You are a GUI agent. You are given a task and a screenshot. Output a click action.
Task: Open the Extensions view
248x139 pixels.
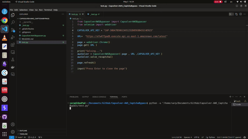pyautogui.click(x=13, y=44)
